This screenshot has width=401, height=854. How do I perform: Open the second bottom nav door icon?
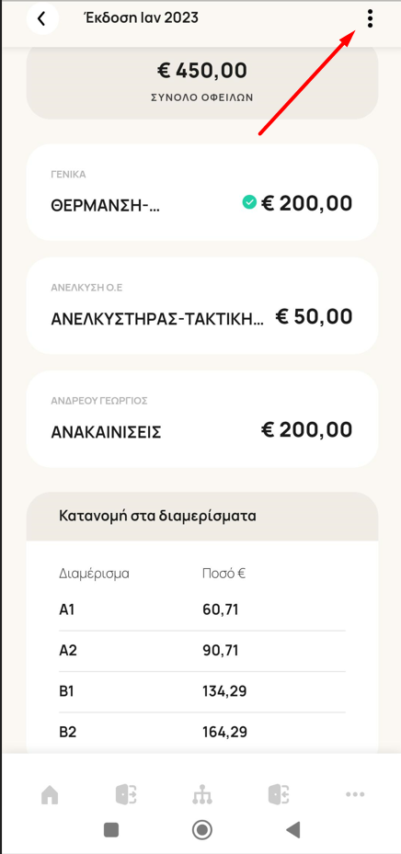(x=126, y=795)
